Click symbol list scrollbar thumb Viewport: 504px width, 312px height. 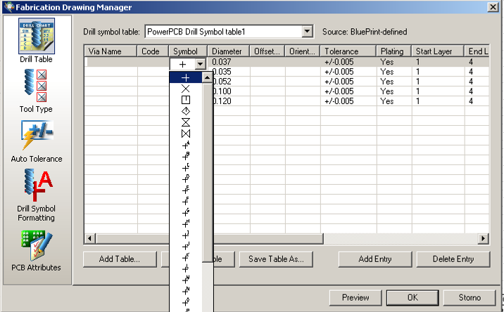[x=208, y=173]
